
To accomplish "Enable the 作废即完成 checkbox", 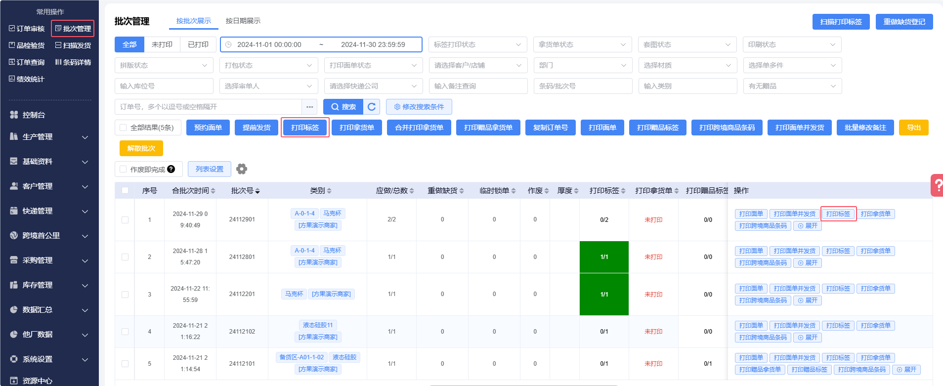I will click(x=123, y=169).
